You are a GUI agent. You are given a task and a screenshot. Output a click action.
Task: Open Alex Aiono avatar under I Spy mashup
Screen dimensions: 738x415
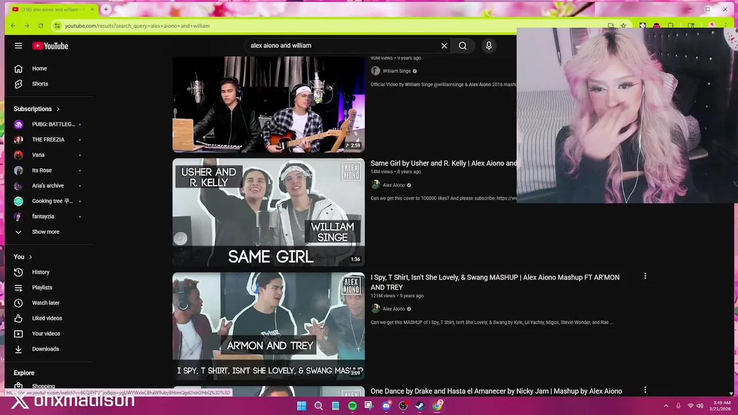pyautogui.click(x=375, y=309)
